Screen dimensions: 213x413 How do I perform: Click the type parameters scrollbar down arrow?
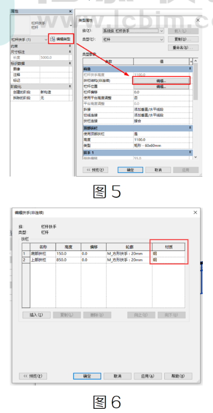tap(196, 157)
